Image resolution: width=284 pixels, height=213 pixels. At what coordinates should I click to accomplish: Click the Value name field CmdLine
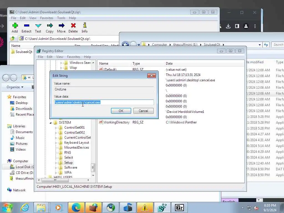click(104, 89)
